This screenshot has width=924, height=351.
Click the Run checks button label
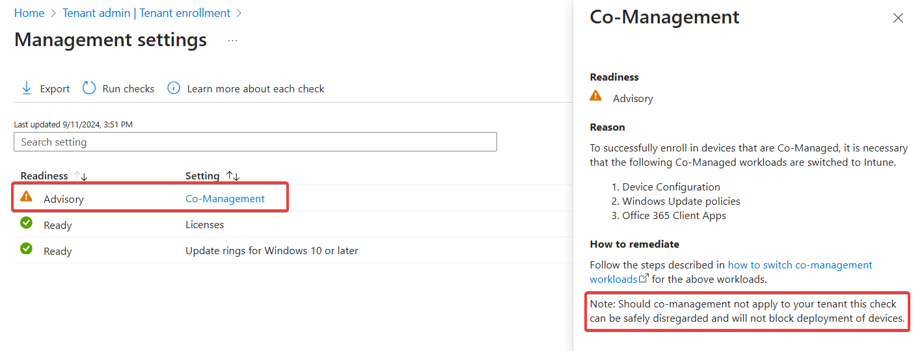tap(128, 89)
